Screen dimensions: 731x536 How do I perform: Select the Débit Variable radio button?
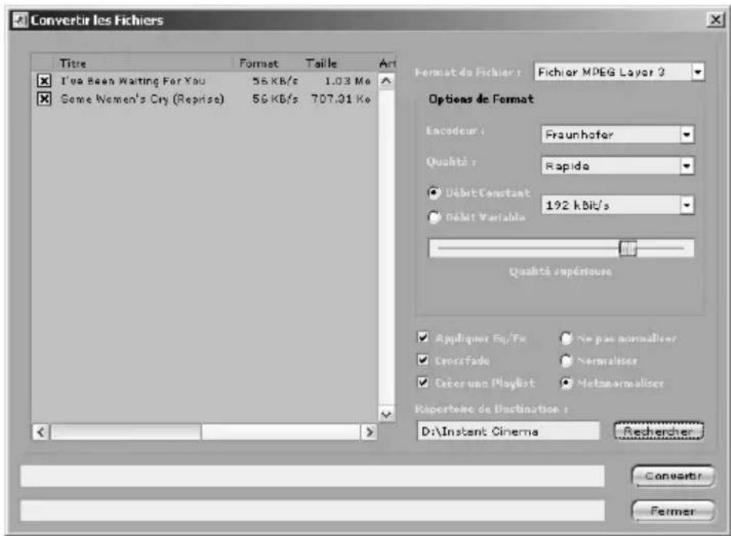point(434,217)
